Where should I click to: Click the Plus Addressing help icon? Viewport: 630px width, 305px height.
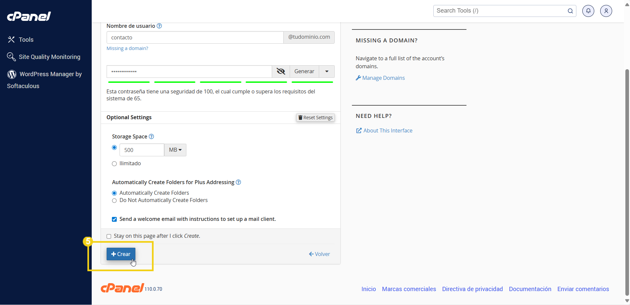[238, 182]
